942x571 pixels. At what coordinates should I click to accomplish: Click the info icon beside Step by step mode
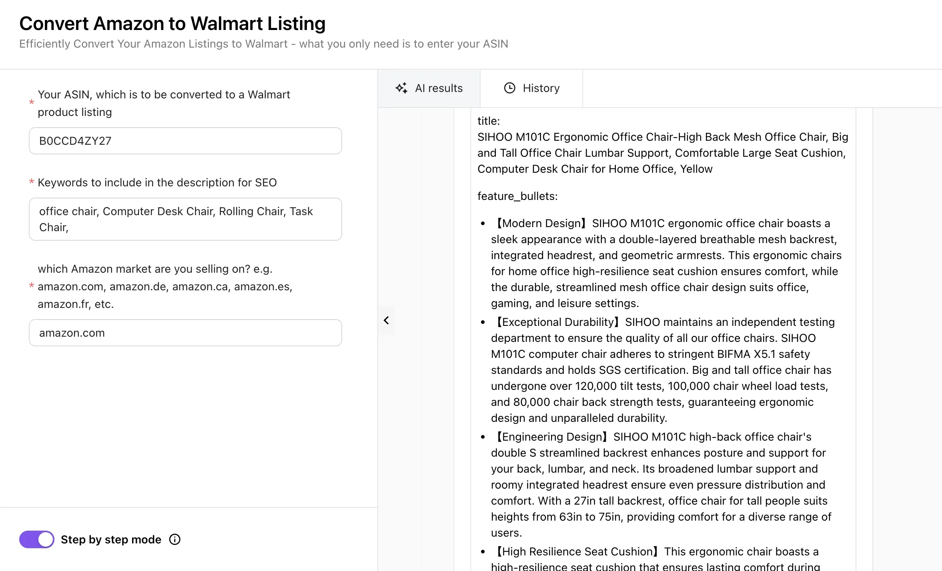[175, 539]
